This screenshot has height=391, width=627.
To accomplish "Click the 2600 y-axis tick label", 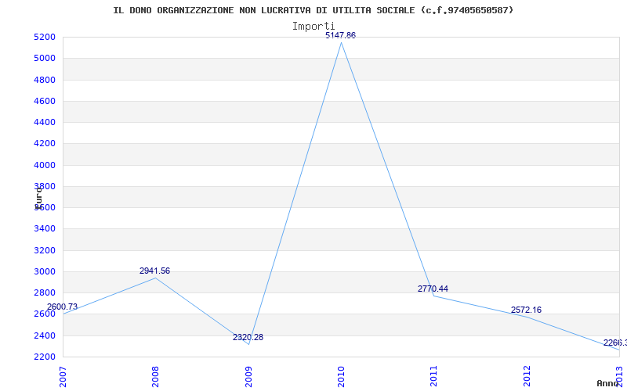I will point(43,314).
